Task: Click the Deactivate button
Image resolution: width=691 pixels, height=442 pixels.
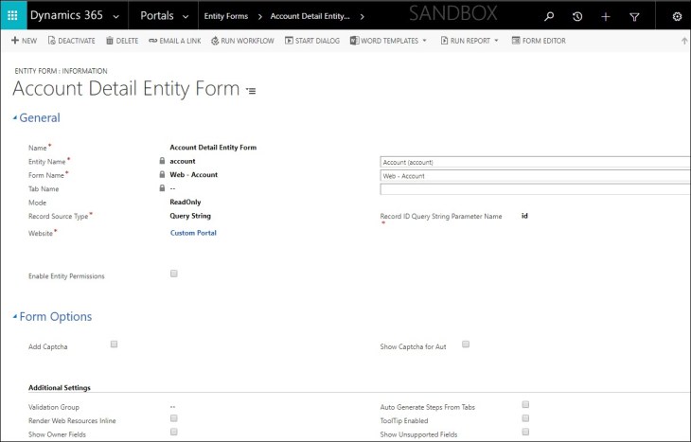Action: (x=73, y=41)
